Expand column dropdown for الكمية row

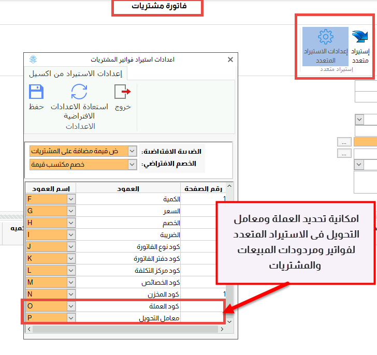pyautogui.click(x=71, y=199)
